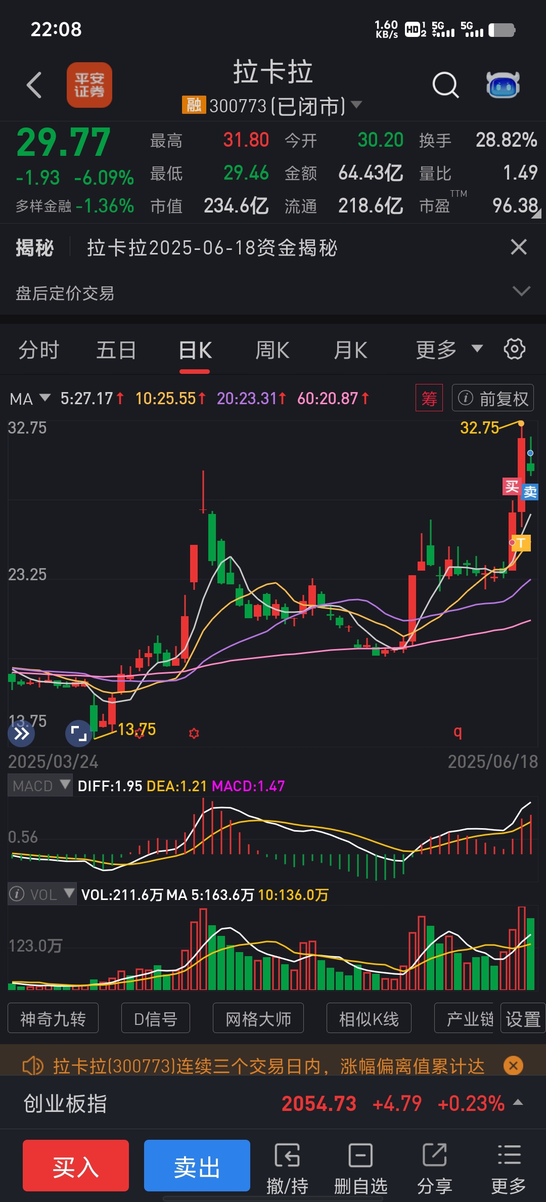Close the 揭秘 news strip
This screenshot has width=546, height=1202.
pos(519,247)
